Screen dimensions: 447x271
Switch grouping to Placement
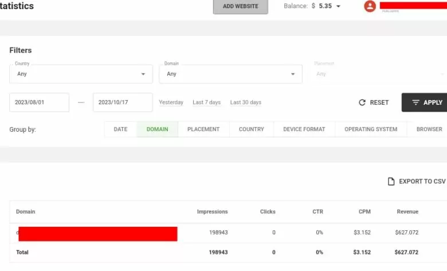point(203,129)
